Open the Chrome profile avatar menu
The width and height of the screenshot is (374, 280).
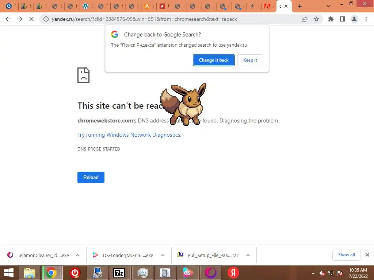pyautogui.click(x=354, y=19)
